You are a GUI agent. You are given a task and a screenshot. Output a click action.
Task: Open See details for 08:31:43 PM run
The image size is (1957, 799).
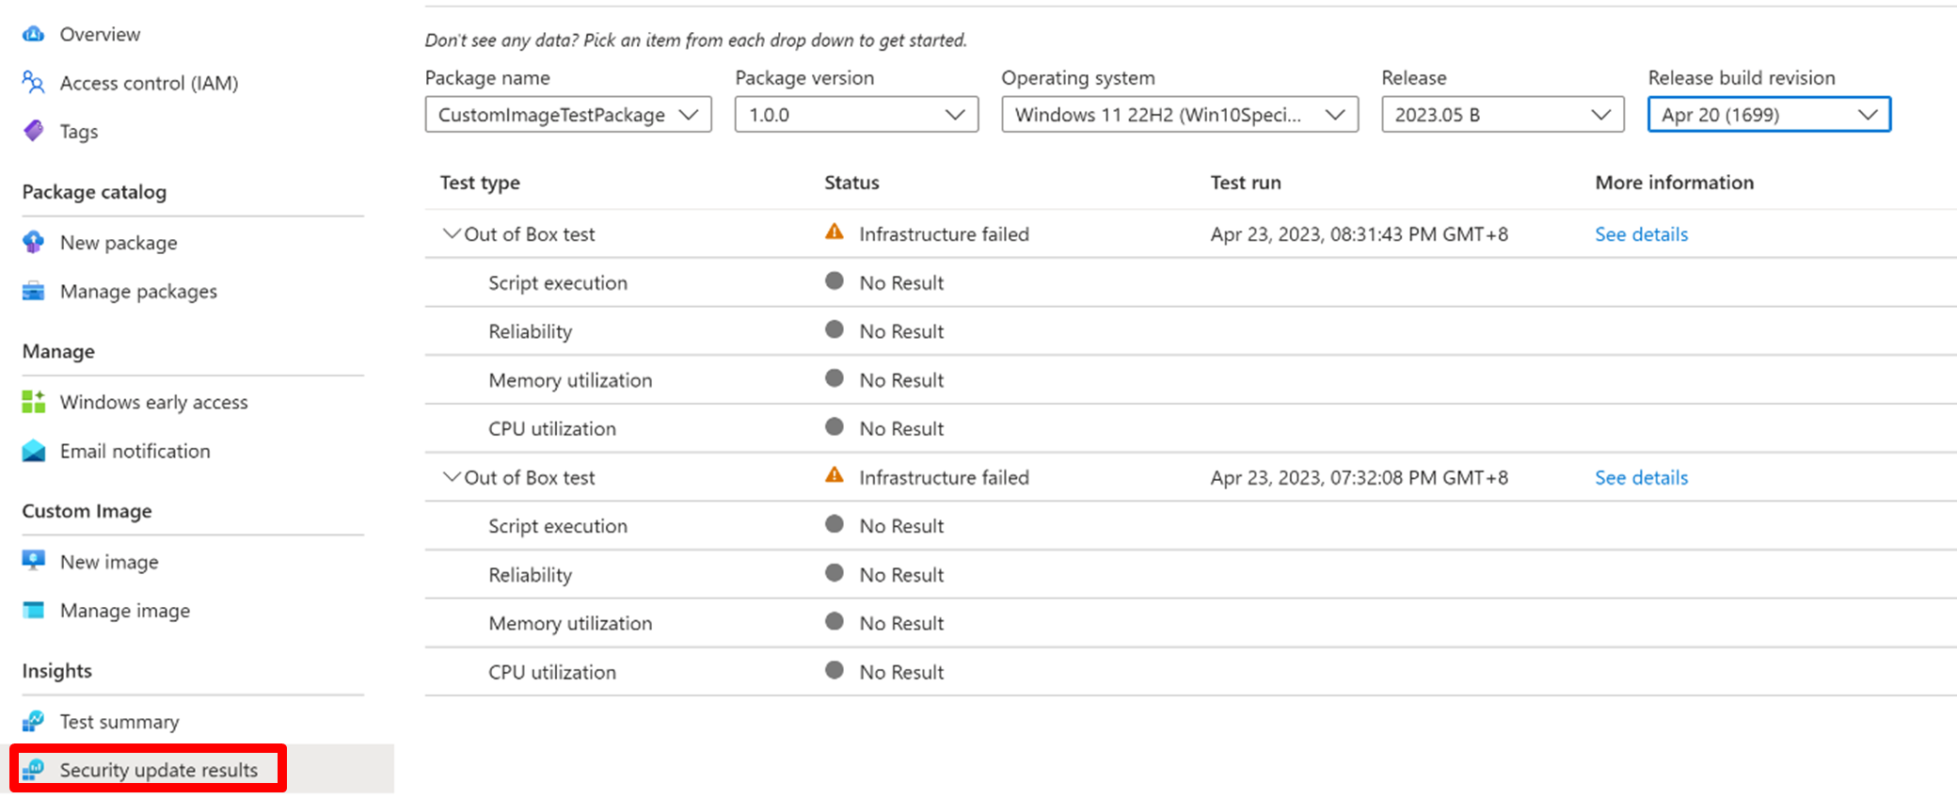pyautogui.click(x=1641, y=234)
